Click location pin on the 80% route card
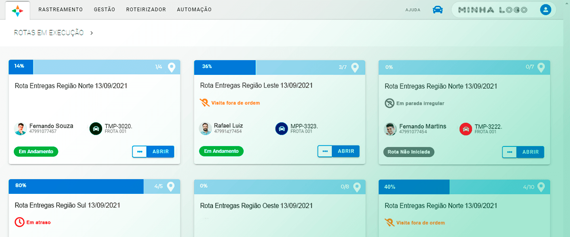The height and width of the screenshot is (237, 570). [171, 186]
